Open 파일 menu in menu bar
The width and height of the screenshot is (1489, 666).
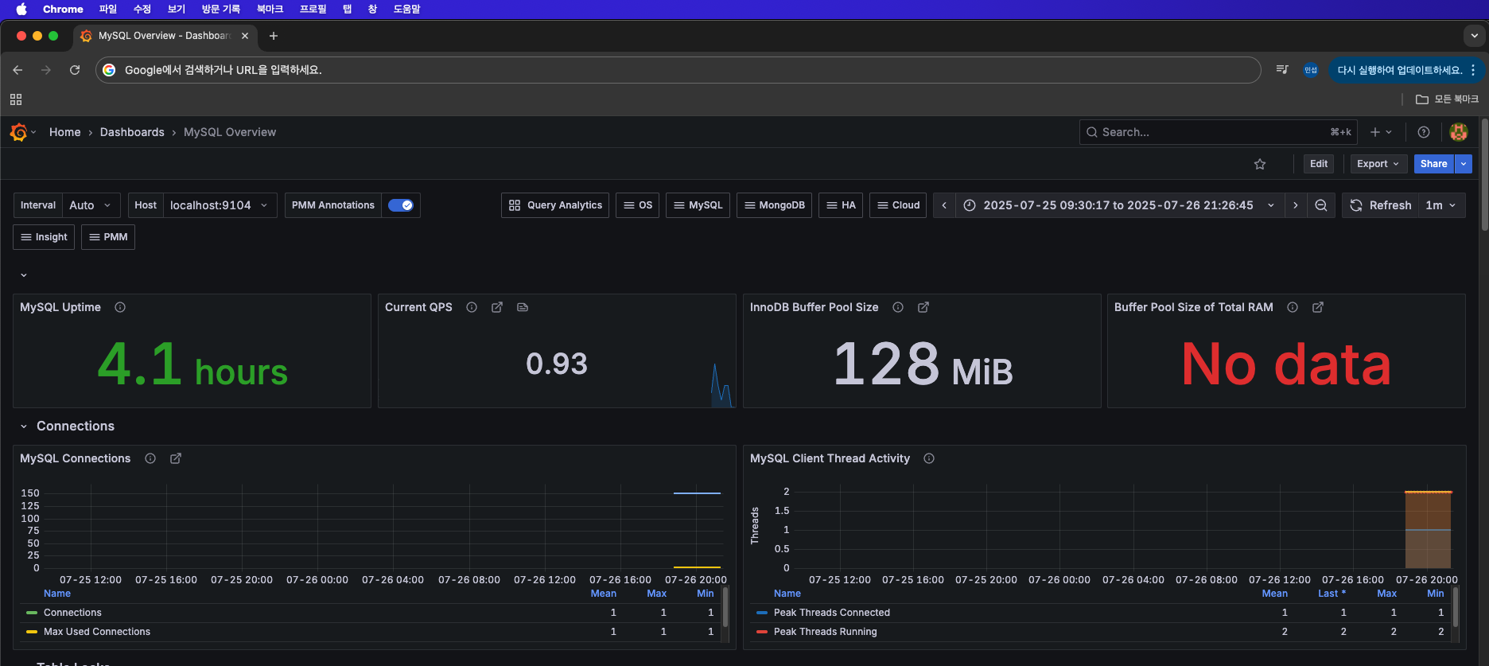click(107, 9)
